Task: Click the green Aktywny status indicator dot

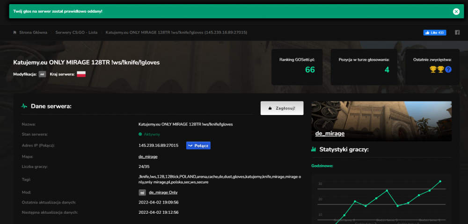Action: pos(140,134)
